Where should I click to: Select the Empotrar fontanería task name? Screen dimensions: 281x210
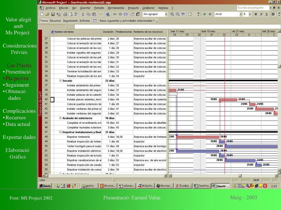[78, 137]
